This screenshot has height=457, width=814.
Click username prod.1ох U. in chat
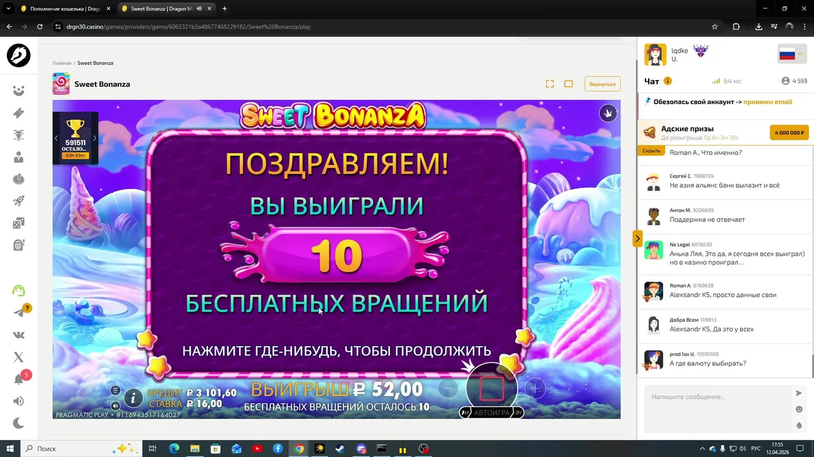682,354
